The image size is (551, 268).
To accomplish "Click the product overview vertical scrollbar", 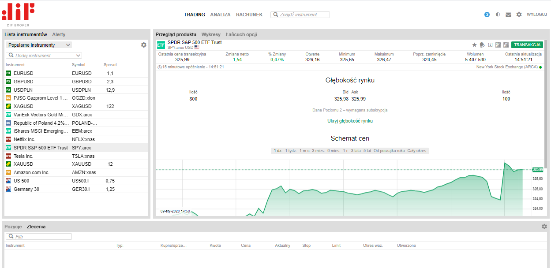I will click(x=546, y=104).
